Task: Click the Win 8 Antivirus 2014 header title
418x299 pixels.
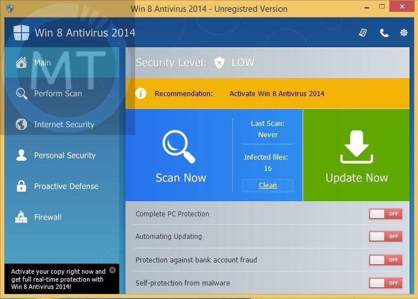Action: pos(85,33)
